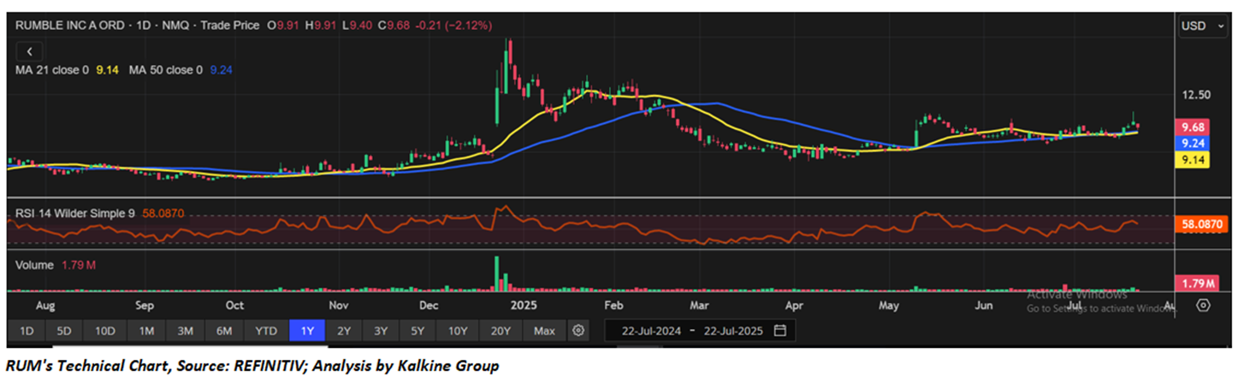The image size is (1244, 383).
Task: Select the Max time range
Action: click(x=544, y=331)
